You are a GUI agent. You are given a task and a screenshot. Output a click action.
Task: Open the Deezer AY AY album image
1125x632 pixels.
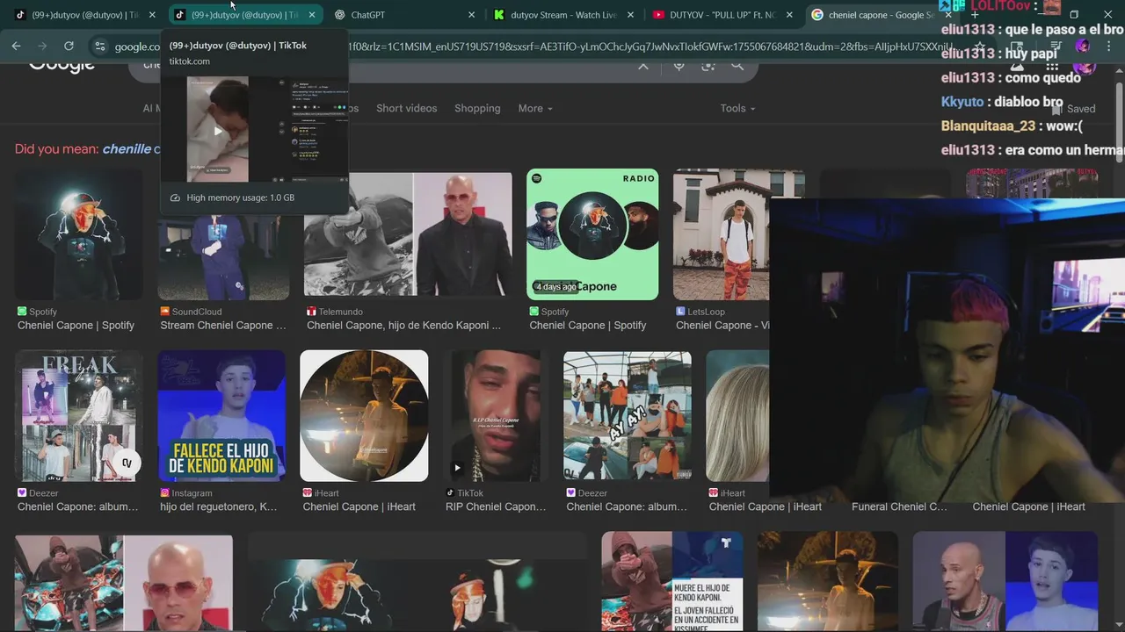628,415
